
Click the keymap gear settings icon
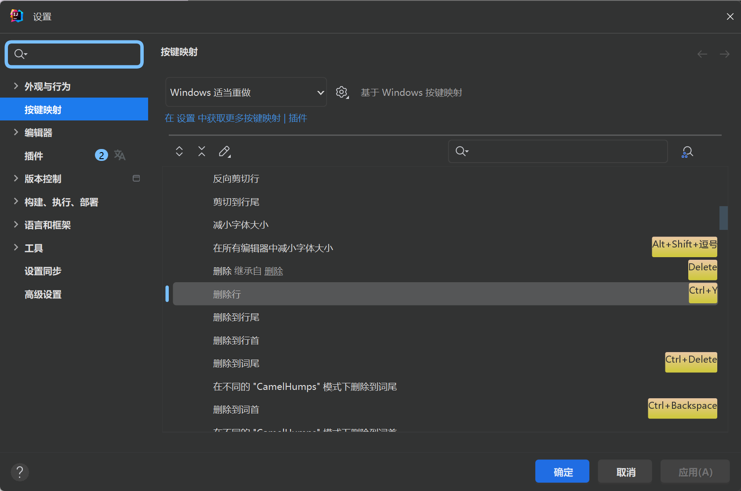pos(342,92)
